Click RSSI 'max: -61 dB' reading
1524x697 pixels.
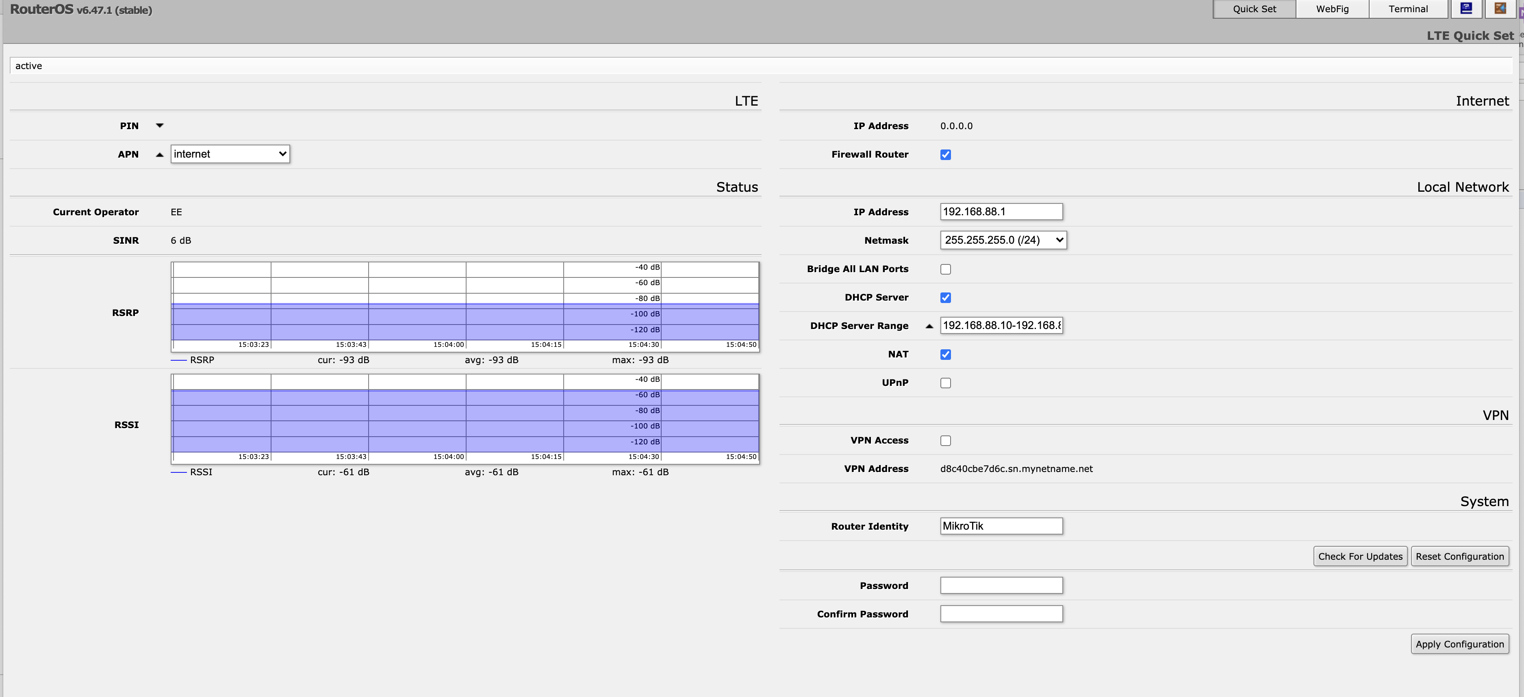[x=640, y=472]
